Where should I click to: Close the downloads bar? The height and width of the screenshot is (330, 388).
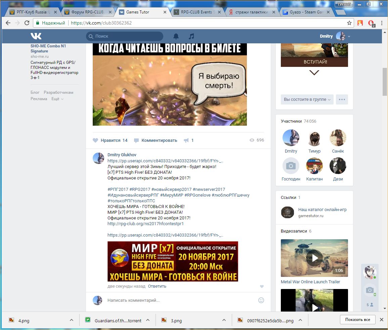(x=382, y=320)
